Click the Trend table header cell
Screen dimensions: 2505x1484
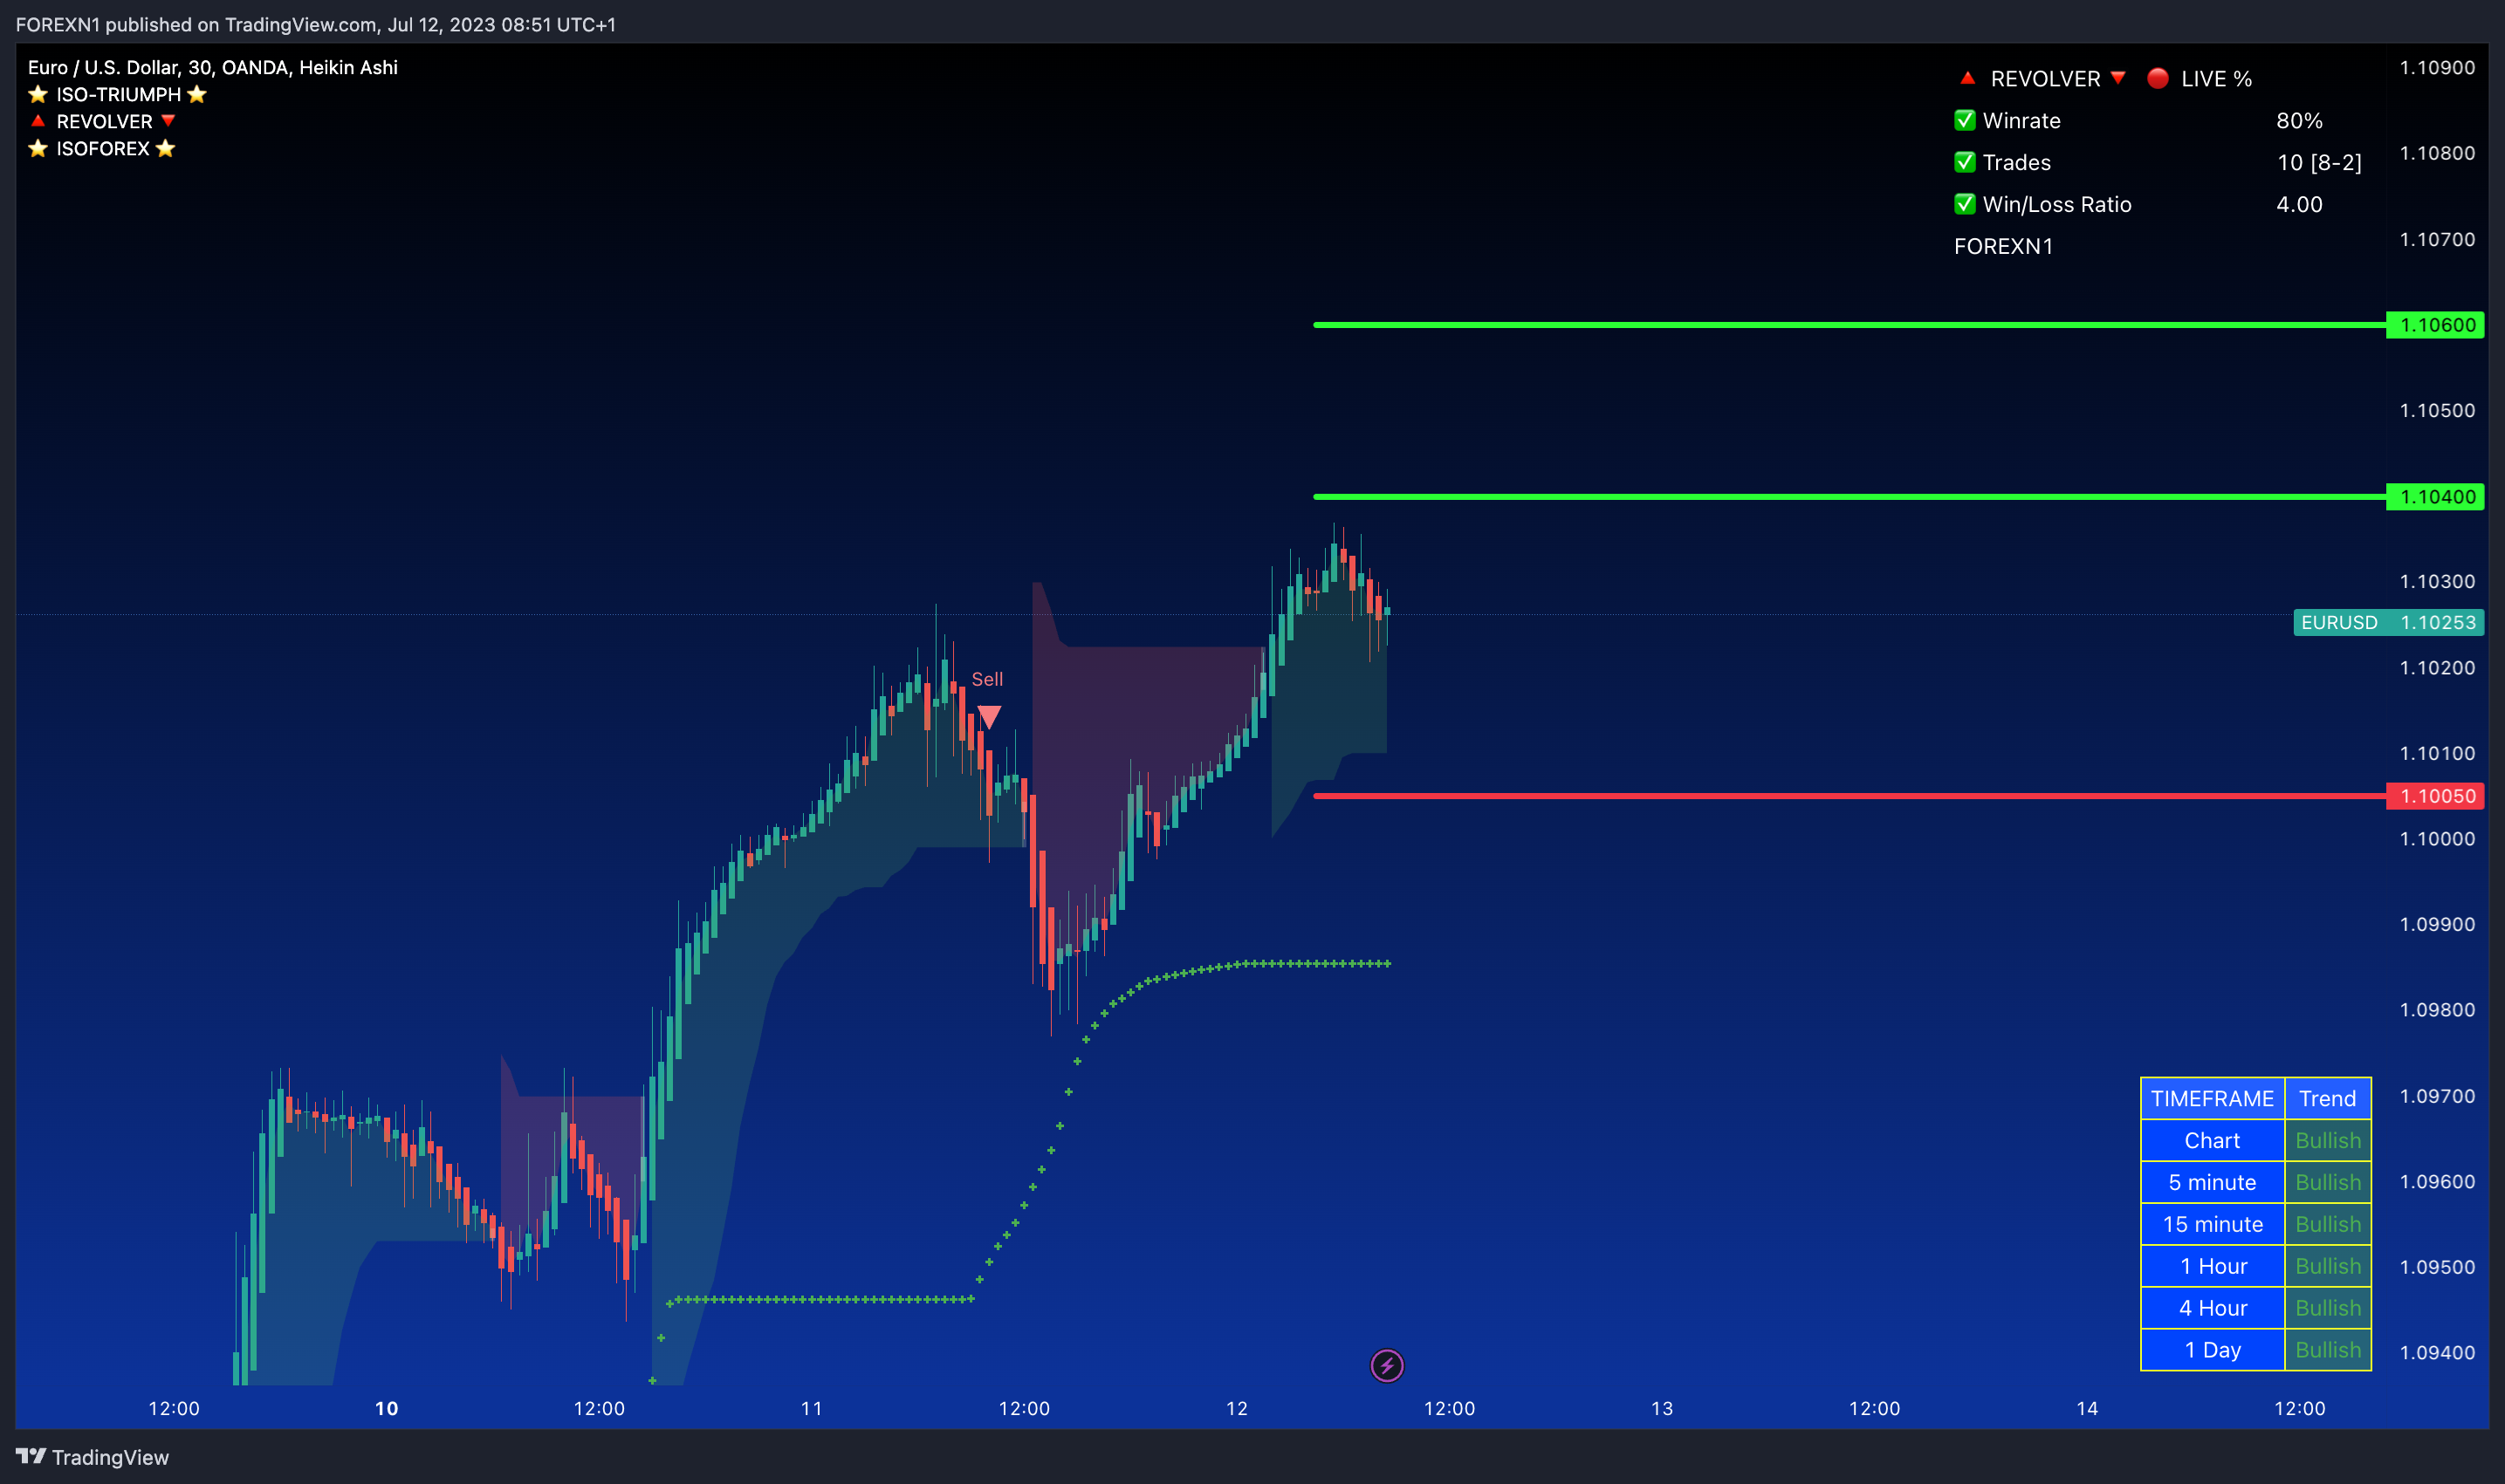click(x=2327, y=1098)
